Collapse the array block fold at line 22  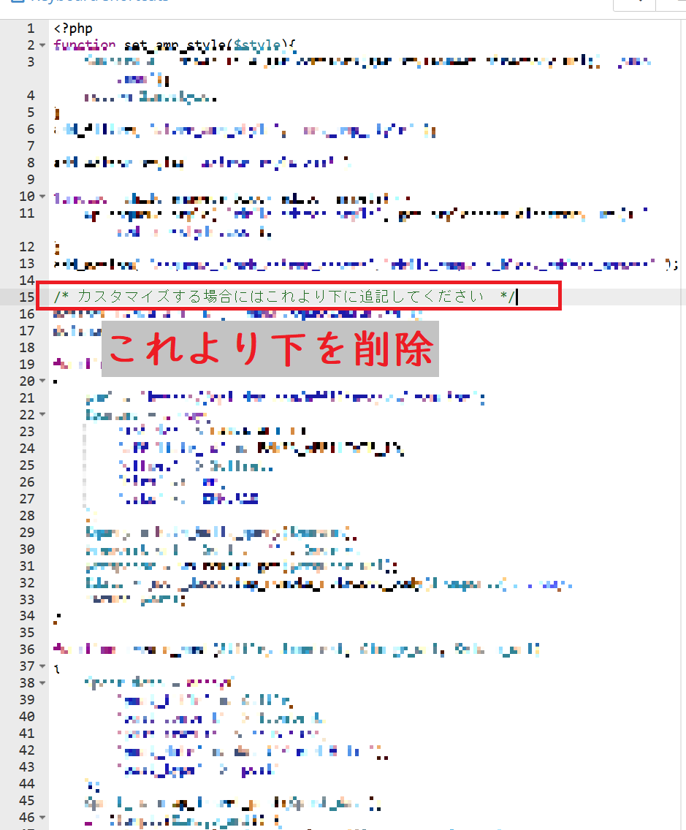tap(42, 415)
